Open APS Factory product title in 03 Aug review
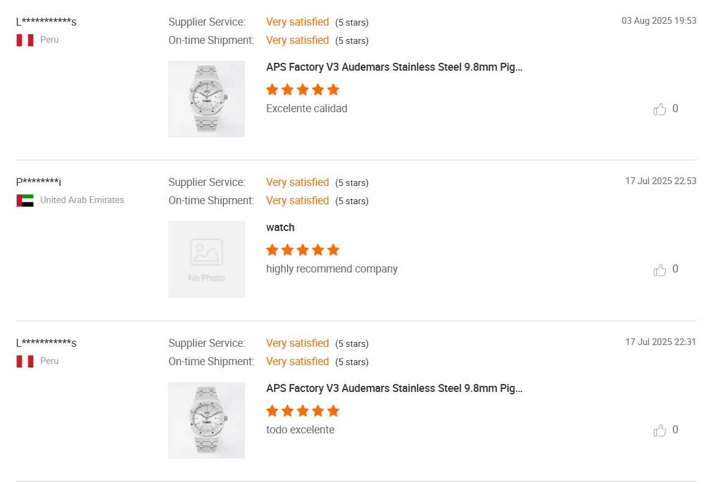 [x=394, y=67]
